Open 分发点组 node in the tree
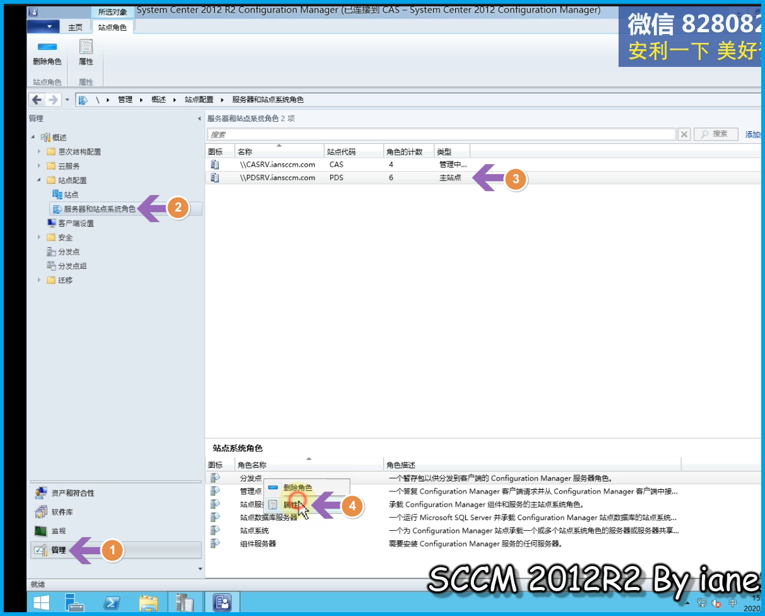The height and width of the screenshot is (616, 765). 67,266
